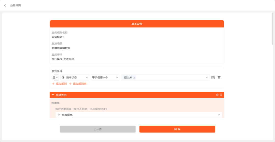Click the 执行结果回填 description text
This screenshot has height=142, width=275.
[81, 109]
